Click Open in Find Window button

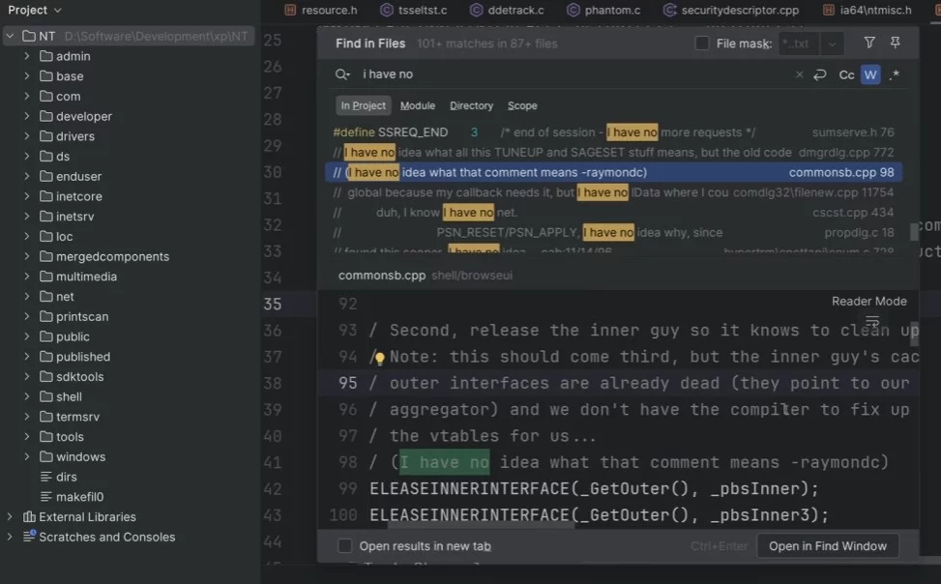827,546
